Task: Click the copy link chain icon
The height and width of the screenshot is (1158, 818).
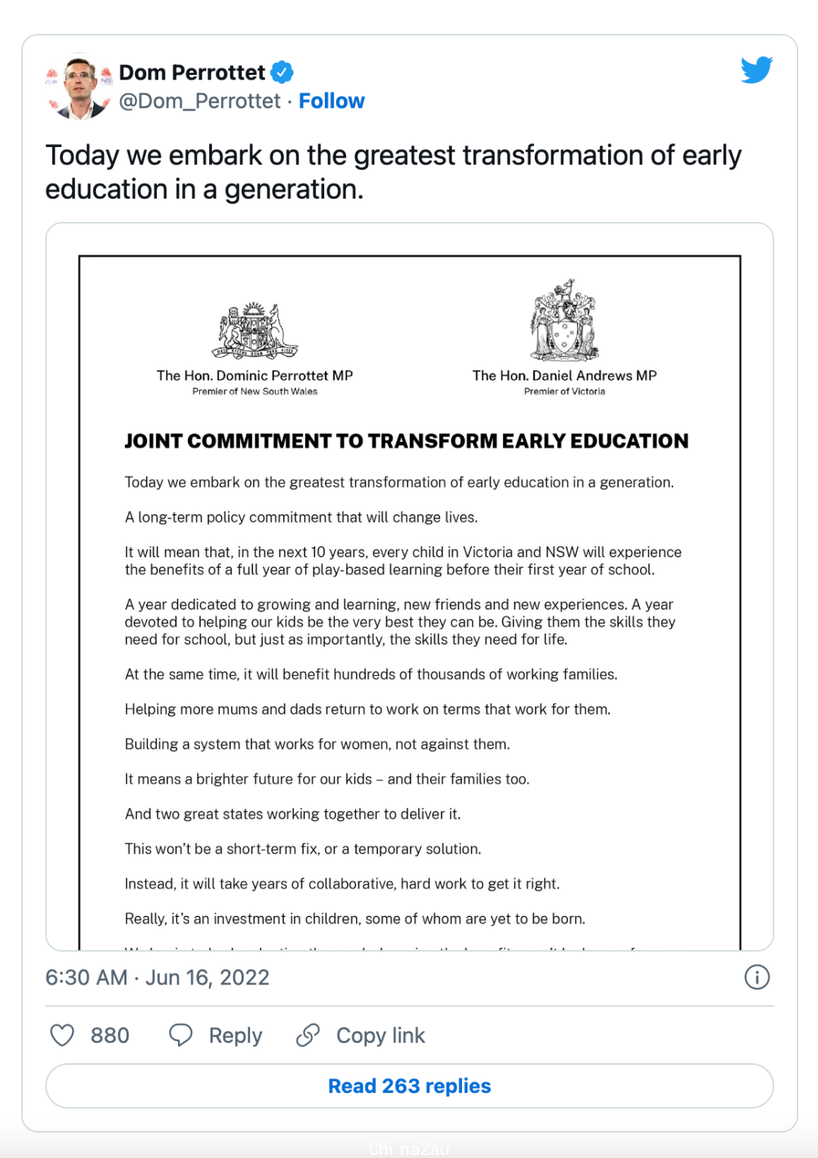Action: [308, 1035]
